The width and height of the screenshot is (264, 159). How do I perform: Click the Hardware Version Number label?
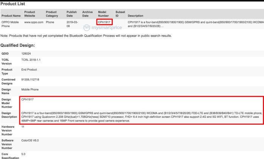click(8, 131)
